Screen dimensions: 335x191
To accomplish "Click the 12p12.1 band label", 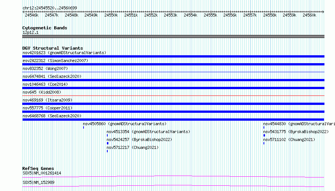I will pyautogui.click(x=30, y=32).
